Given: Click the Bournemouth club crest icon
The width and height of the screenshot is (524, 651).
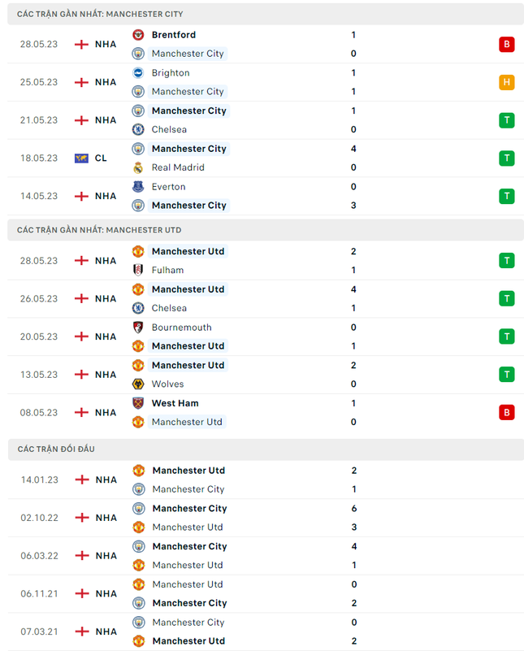Looking at the screenshot, I should point(138,328).
